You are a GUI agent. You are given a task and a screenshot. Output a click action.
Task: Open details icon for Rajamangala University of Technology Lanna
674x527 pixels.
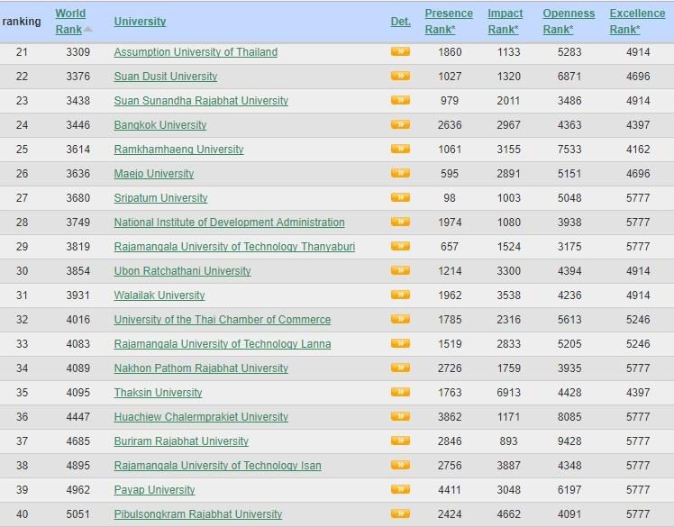point(400,343)
